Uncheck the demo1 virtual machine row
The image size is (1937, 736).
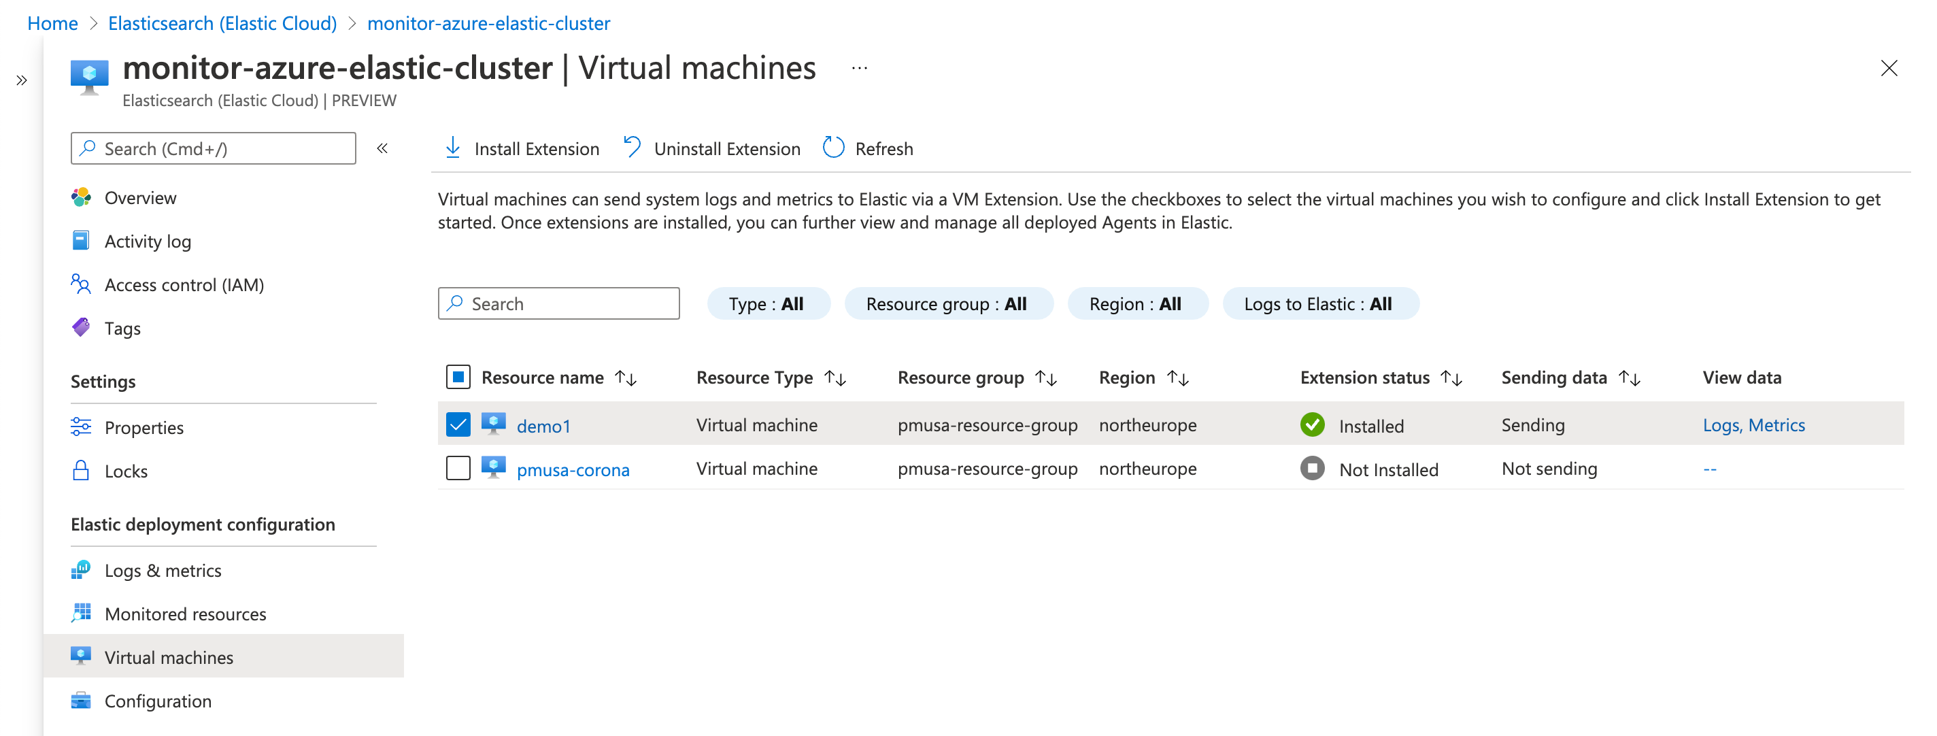click(458, 423)
